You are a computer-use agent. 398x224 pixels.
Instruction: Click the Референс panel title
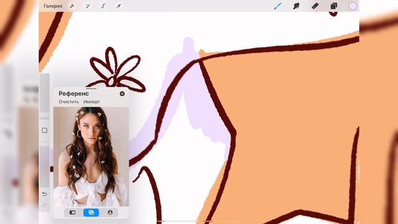[x=73, y=93]
